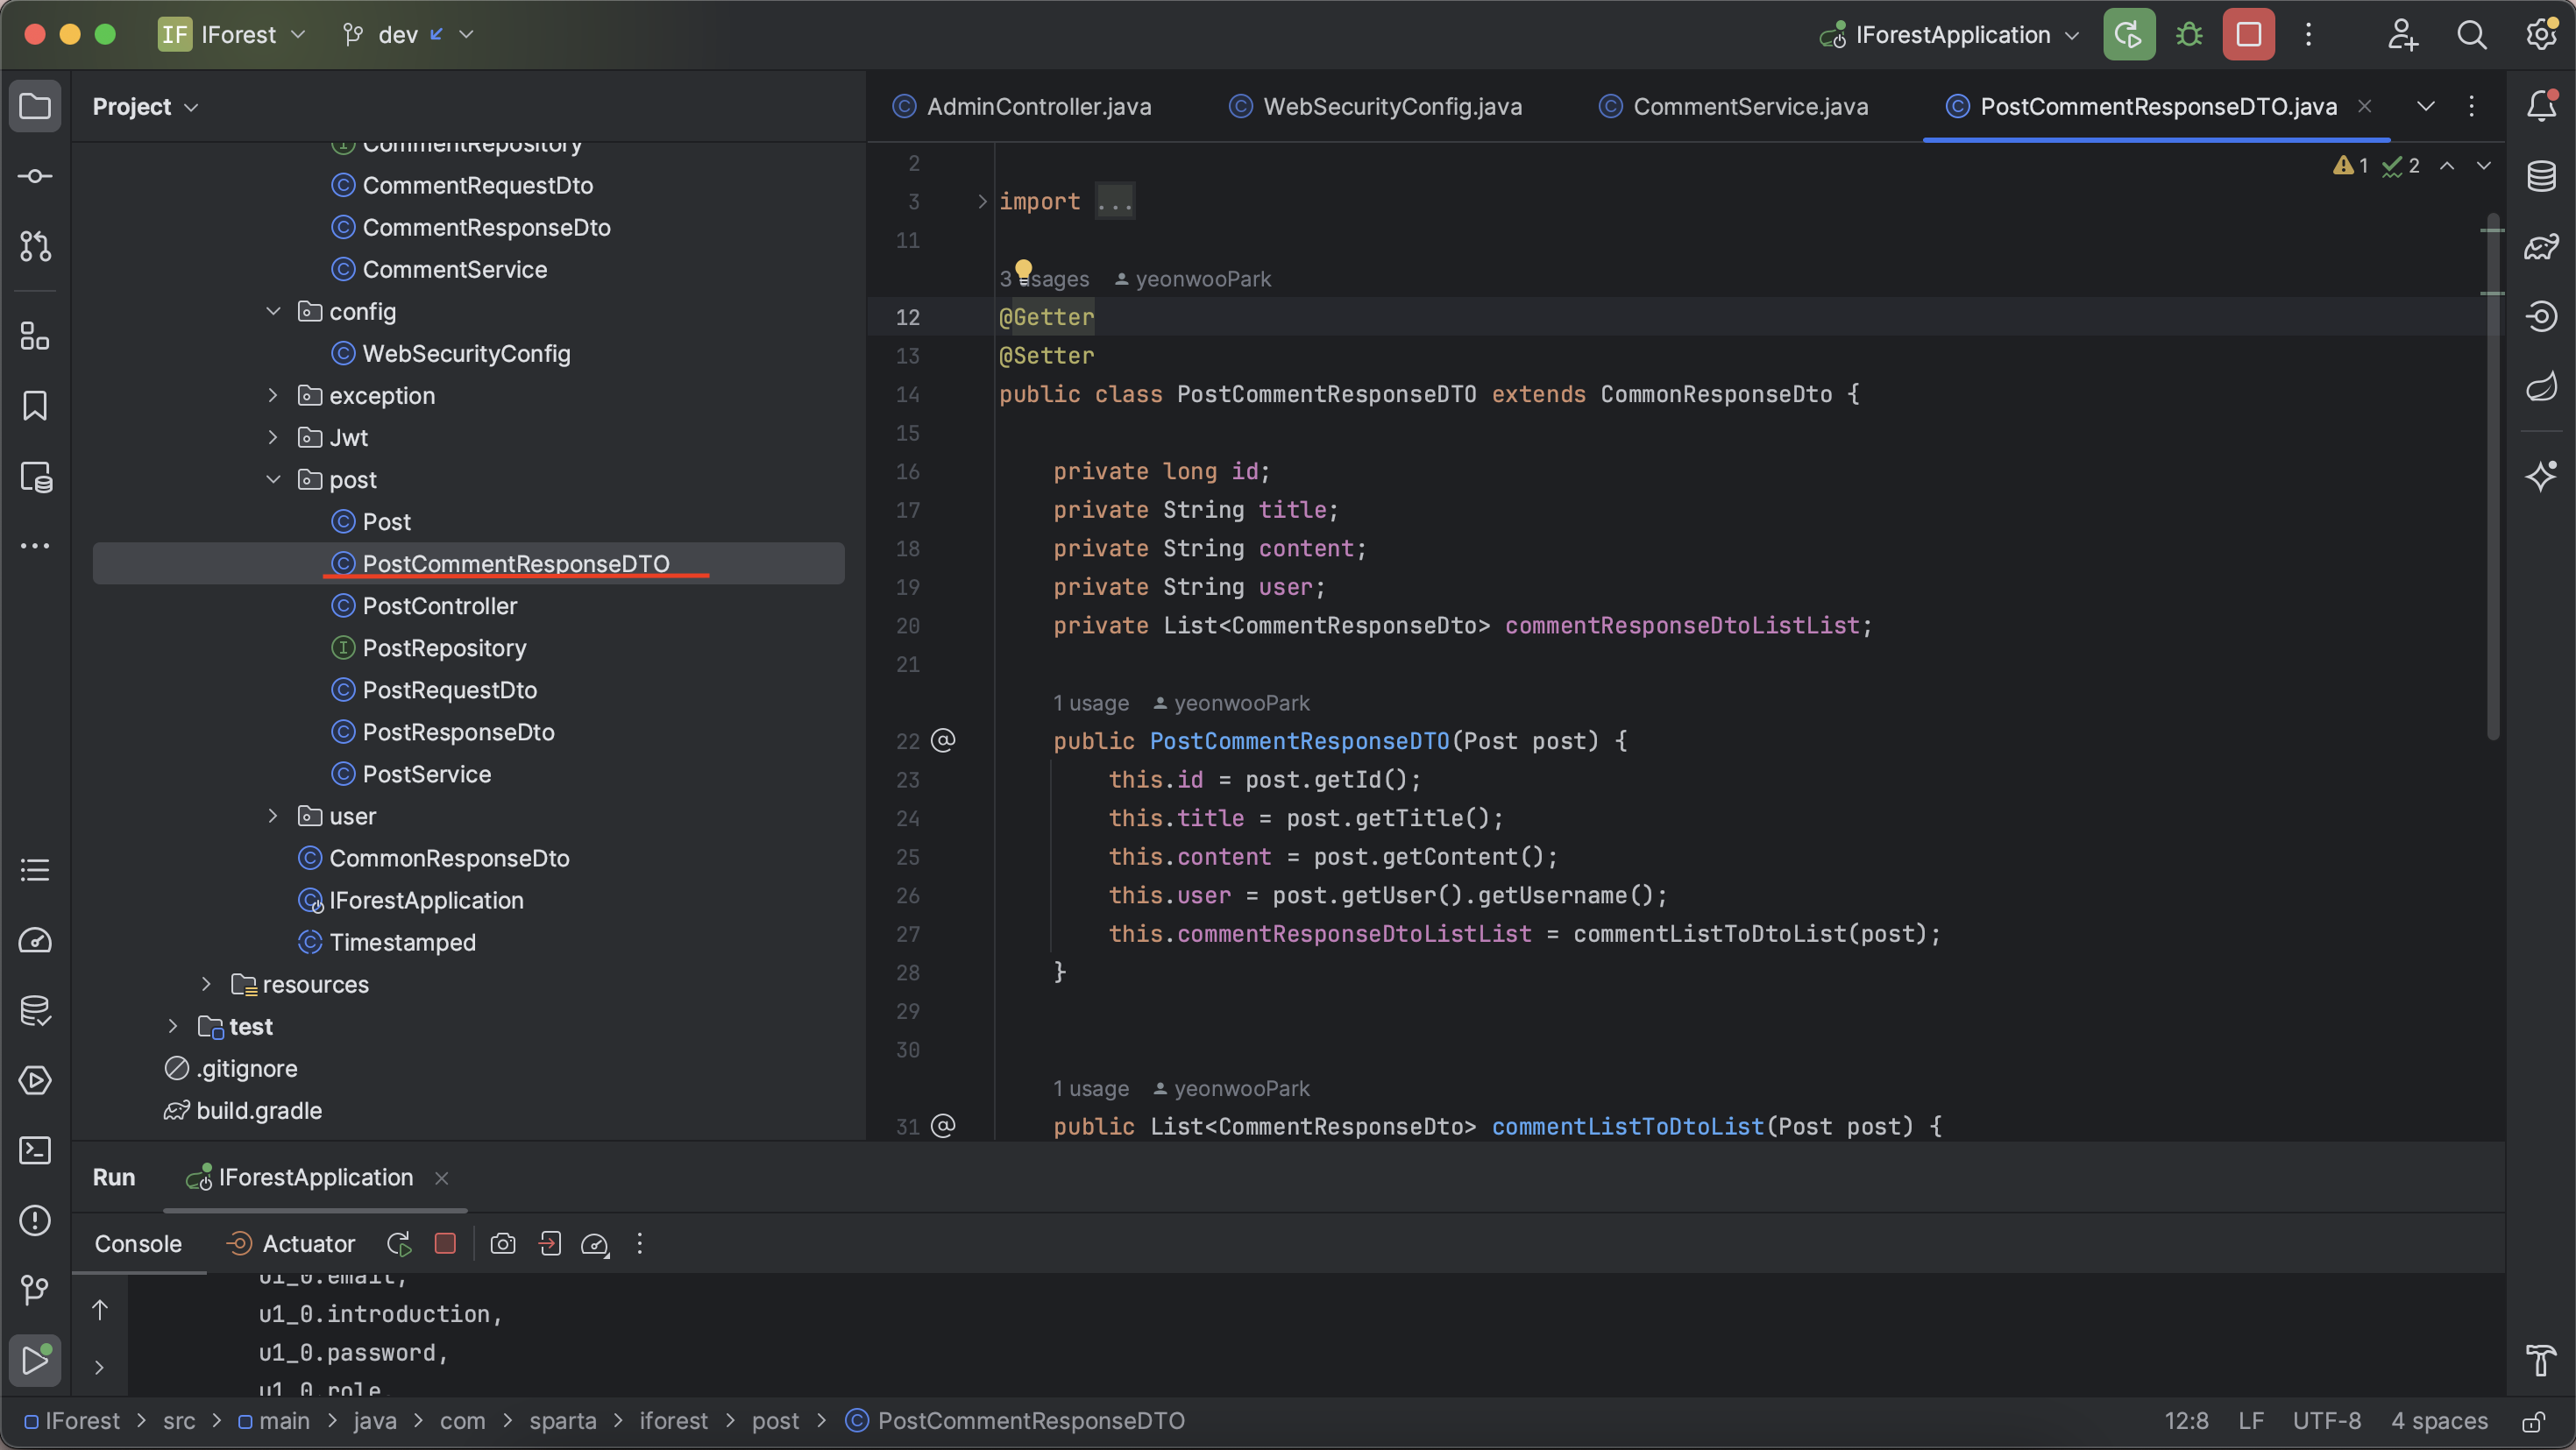Screen dimensions: 2576x1450
Task: Open the Terminal tool window icon
Action: (x=35, y=1150)
